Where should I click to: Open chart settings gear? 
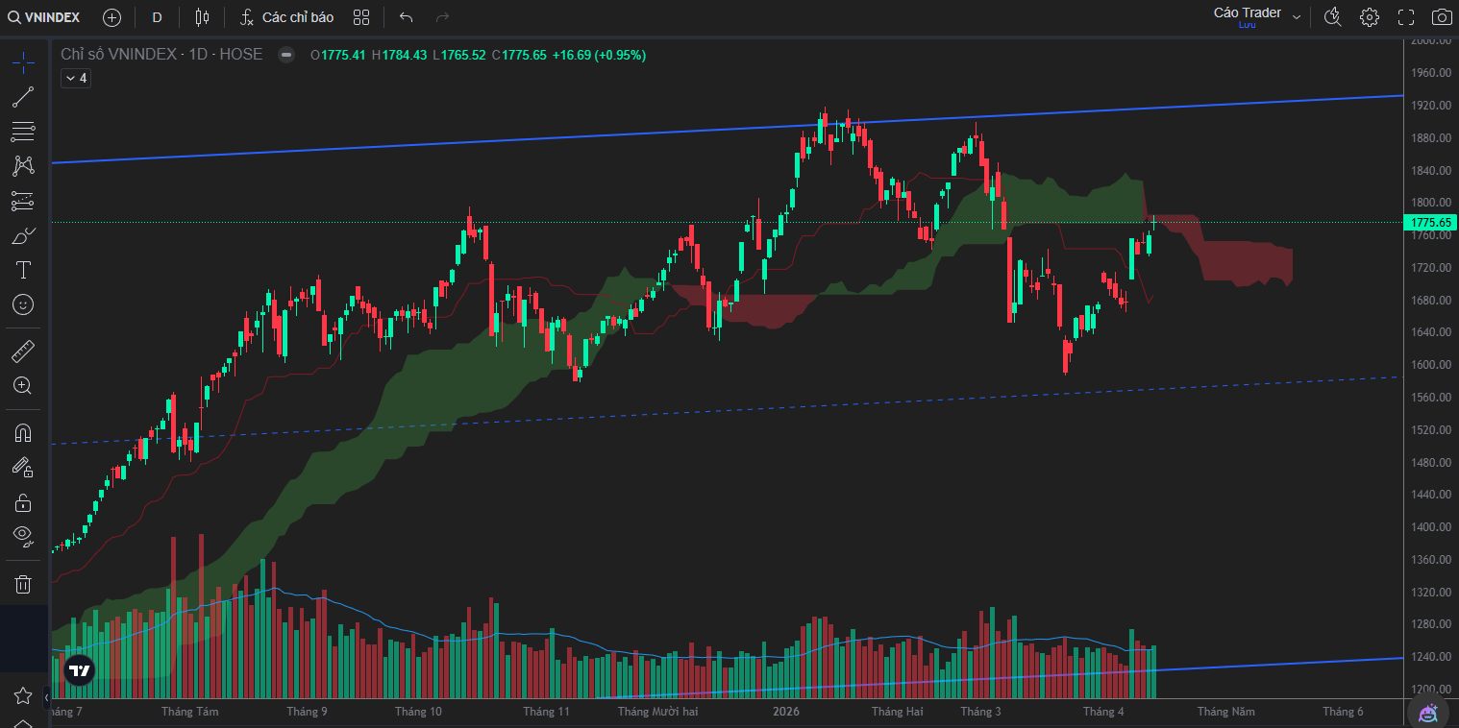[x=1370, y=17]
